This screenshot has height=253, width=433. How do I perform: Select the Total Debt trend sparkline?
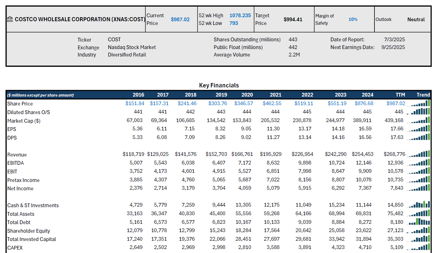coord(418,222)
